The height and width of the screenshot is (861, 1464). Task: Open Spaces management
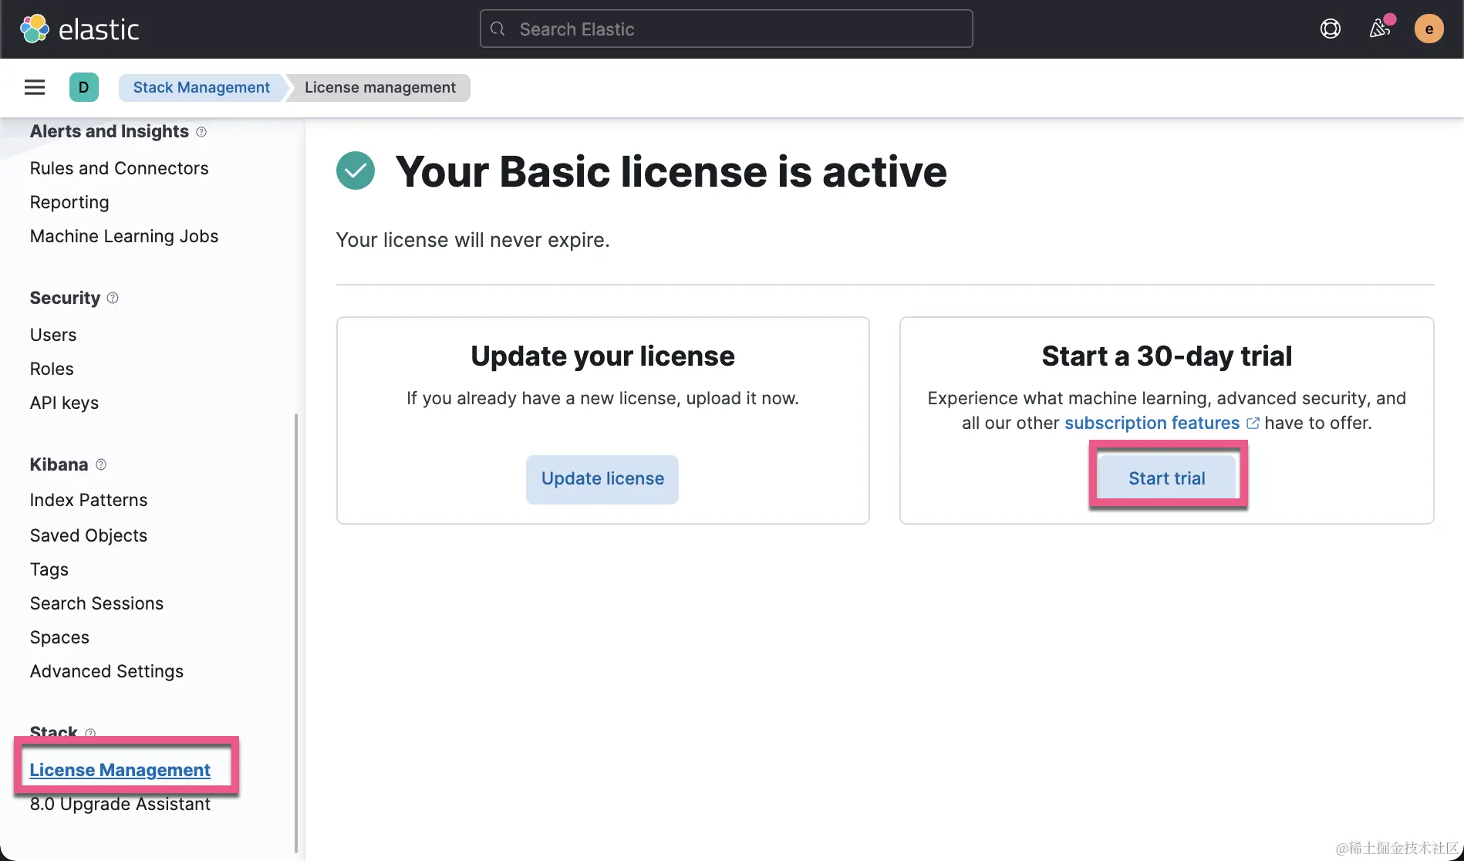click(59, 637)
